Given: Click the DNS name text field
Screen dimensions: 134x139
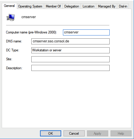Looking at the screenshot, I should (x=70, y=41).
